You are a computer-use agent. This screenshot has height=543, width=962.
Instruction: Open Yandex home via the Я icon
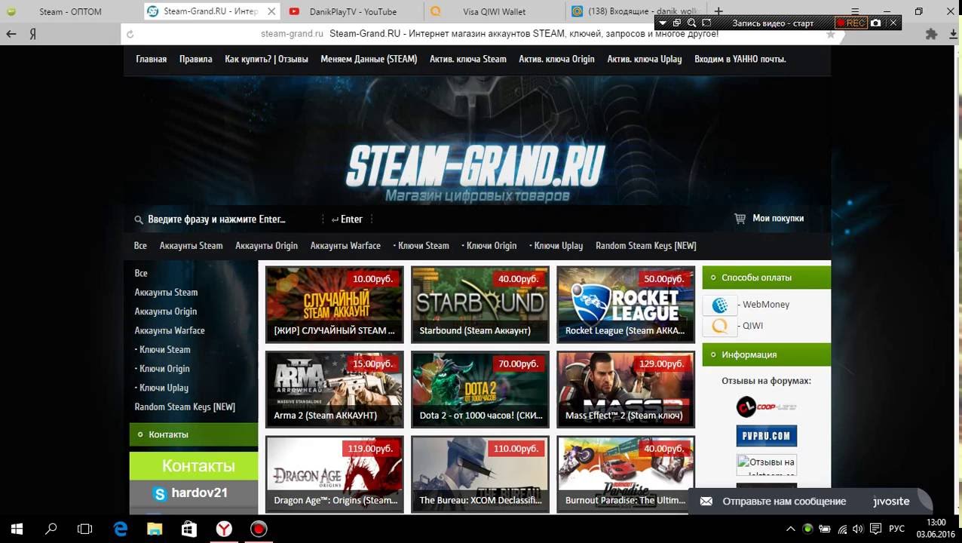point(33,34)
